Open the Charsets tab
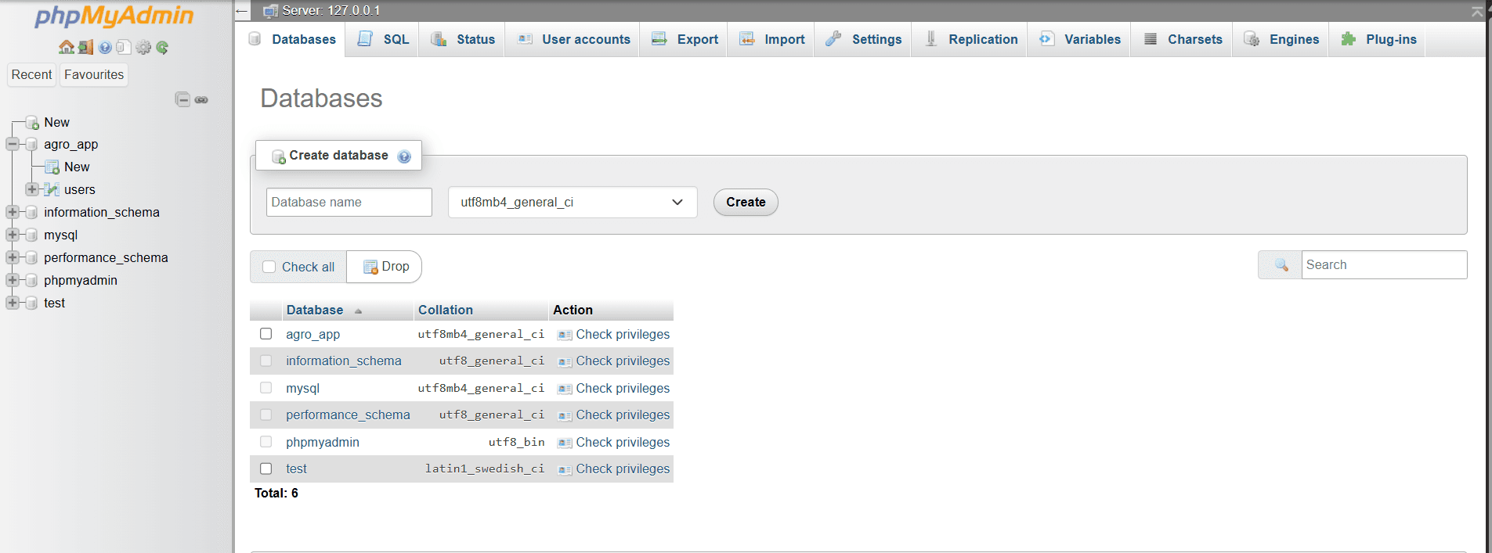The width and height of the screenshot is (1492, 553). point(1181,39)
